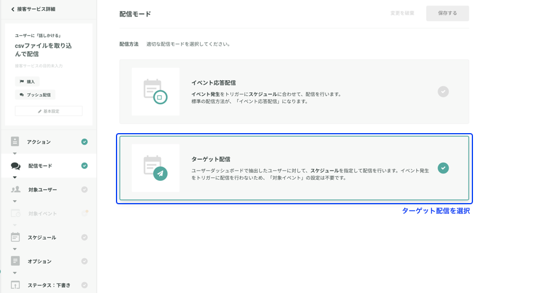This screenshot has width=548, height=293.
Task: Select the イベント応答配信 card title
Action: 214,83
